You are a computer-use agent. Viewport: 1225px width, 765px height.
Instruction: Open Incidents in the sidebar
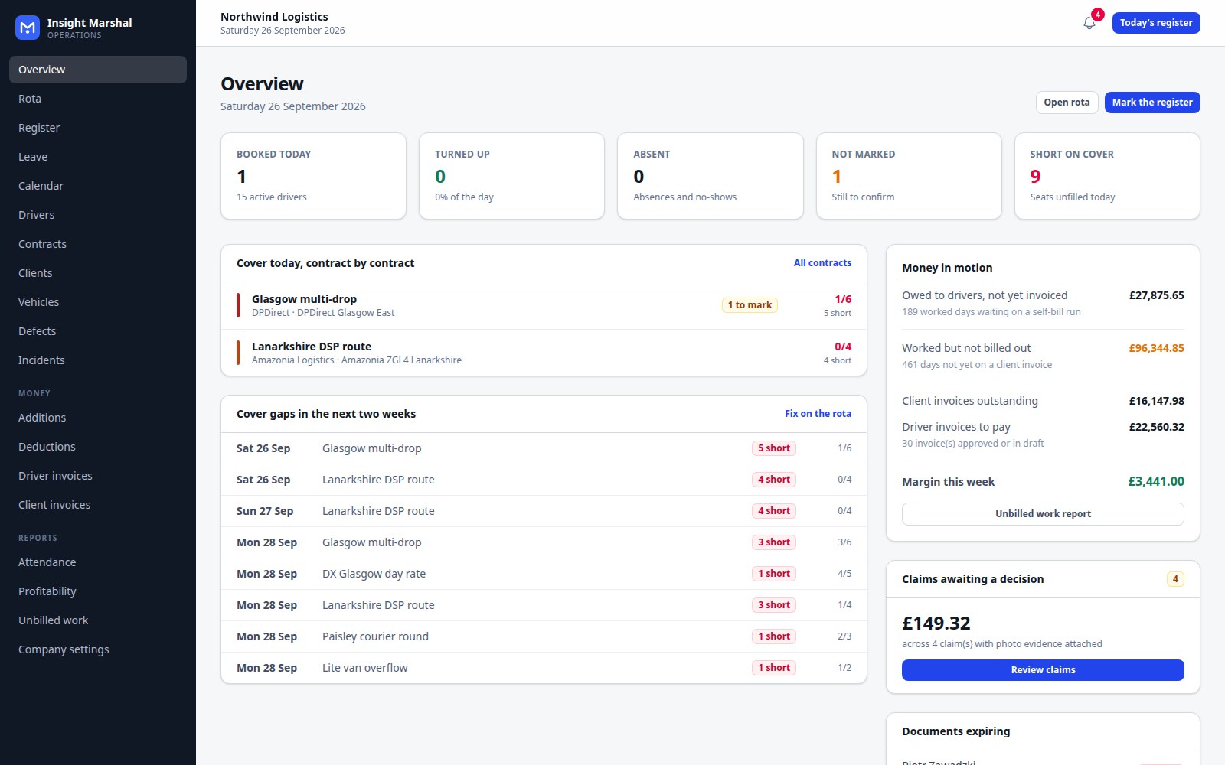pyautogui.click(x=98, y=360)
